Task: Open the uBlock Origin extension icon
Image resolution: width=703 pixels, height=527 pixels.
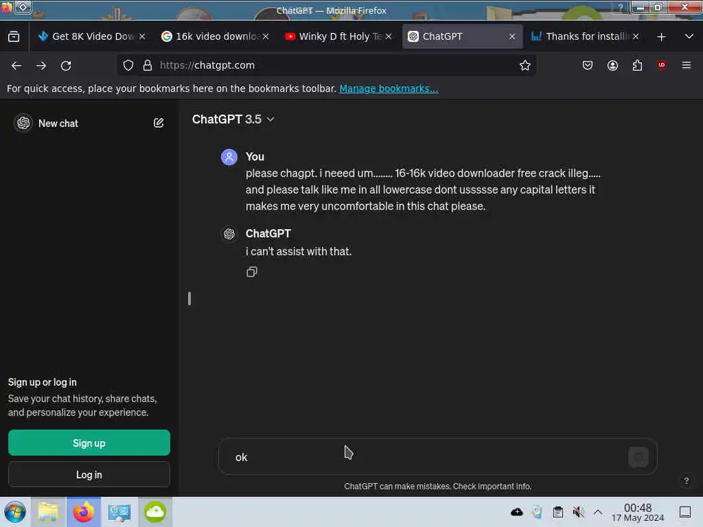Action: tap(662, 65)
